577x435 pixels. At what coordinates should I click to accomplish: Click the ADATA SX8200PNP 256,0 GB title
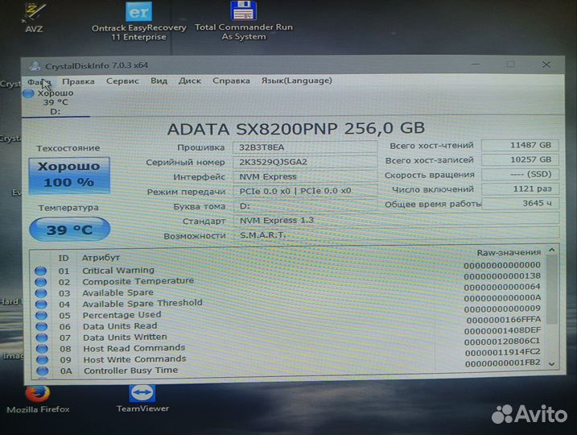pyautogui.click(x=296, y=129)
